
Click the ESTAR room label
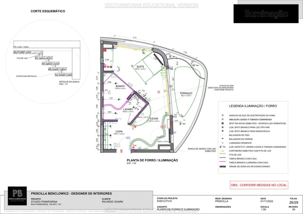[x=154, y=119]
